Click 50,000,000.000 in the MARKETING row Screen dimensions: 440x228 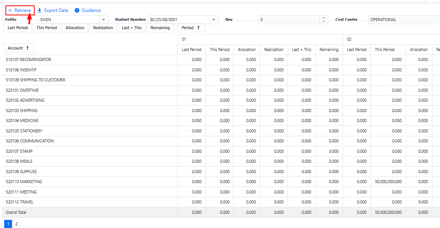(x=388, y=182)
